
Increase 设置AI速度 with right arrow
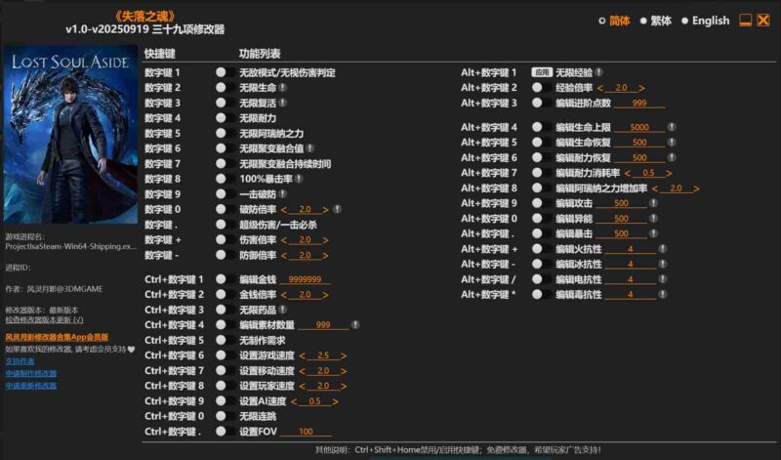click(335, 401)
